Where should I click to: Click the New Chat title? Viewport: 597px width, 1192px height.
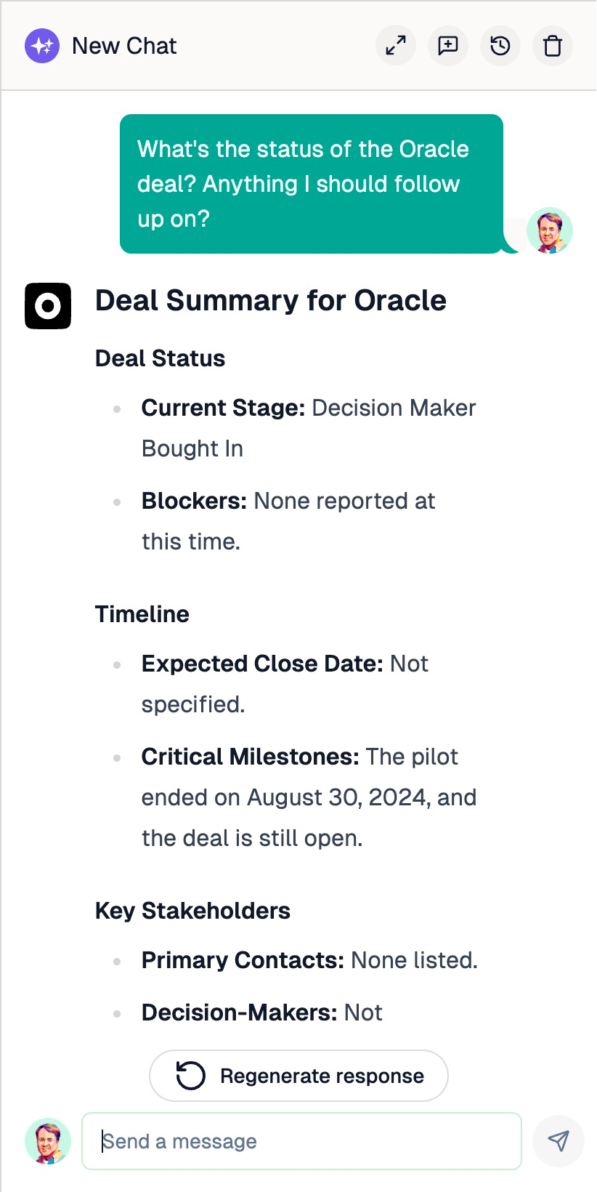coord(124,46)
